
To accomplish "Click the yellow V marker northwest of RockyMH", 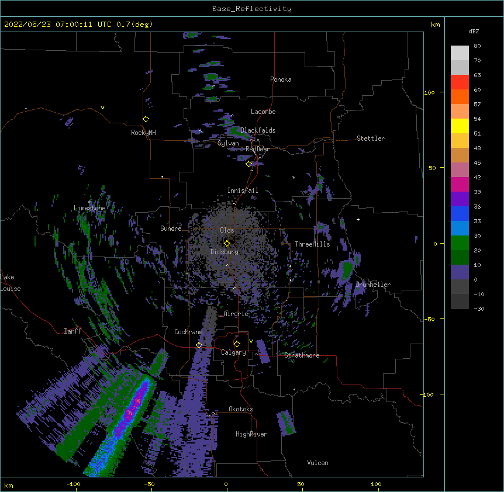I will [102, 108].
